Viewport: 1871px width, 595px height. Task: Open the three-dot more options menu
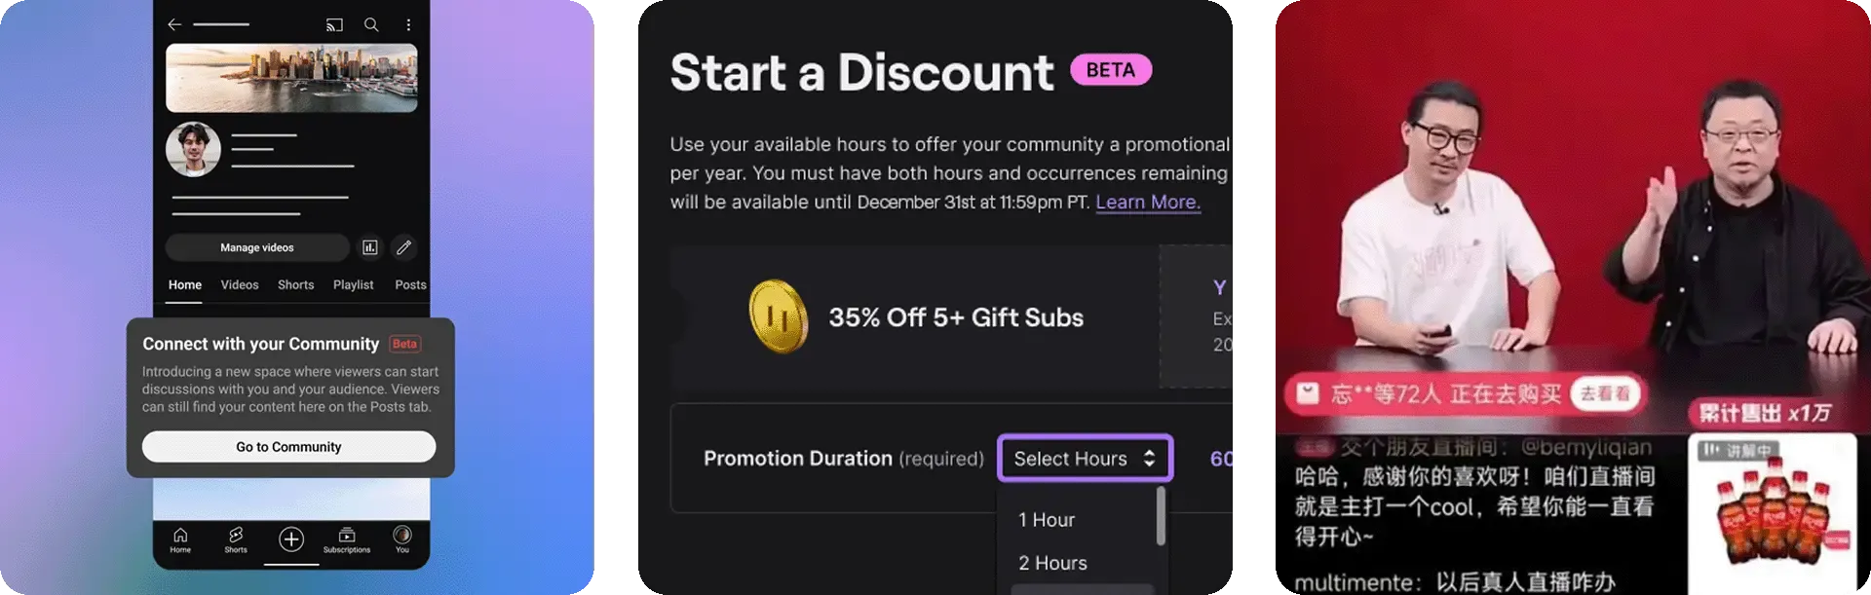click(408, 24)
